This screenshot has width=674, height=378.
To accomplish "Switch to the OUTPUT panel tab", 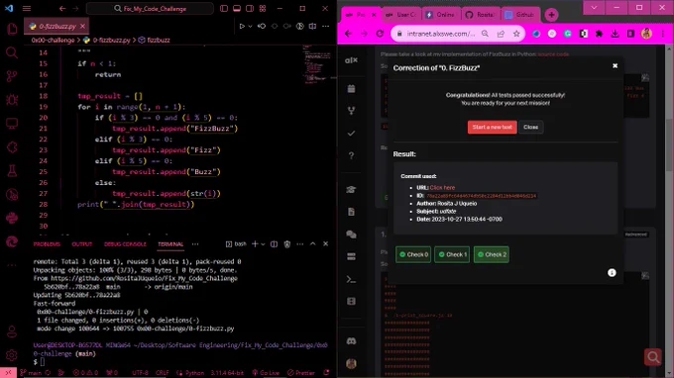I will pyautogui.click(x=82, y=244).
